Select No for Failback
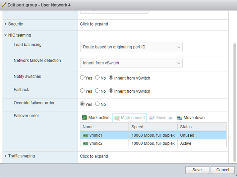 click(98, 91)
